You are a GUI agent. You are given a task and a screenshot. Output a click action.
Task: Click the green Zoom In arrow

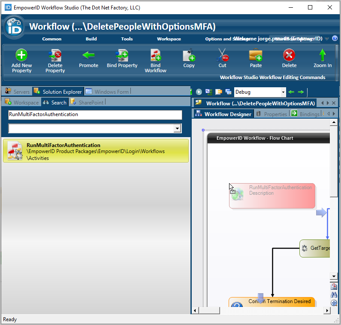(323, 55)
